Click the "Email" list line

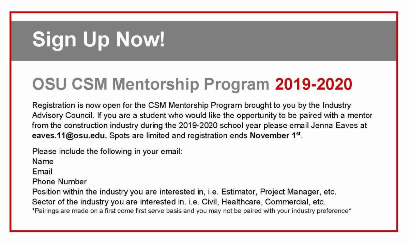click(42, 171)
